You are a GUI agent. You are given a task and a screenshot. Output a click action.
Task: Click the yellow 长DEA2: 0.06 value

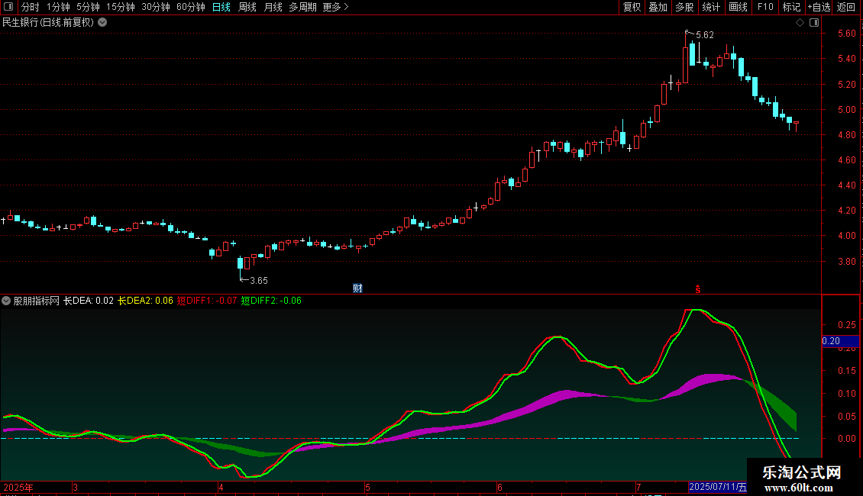145,301
